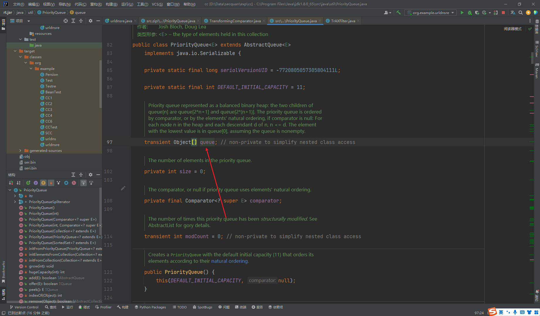
Task: Toggle sort by visibility in structure
Action: click(x=11, y=183)
